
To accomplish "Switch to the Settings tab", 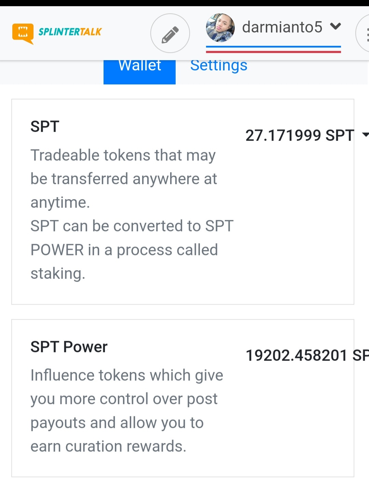I will click(219, 66).
